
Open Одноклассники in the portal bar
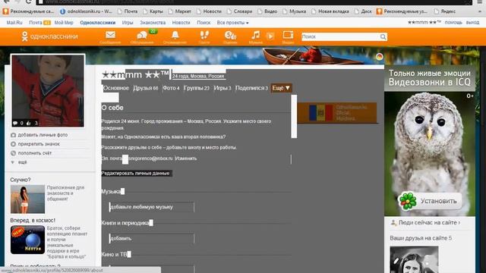click(x=98, y=23)
